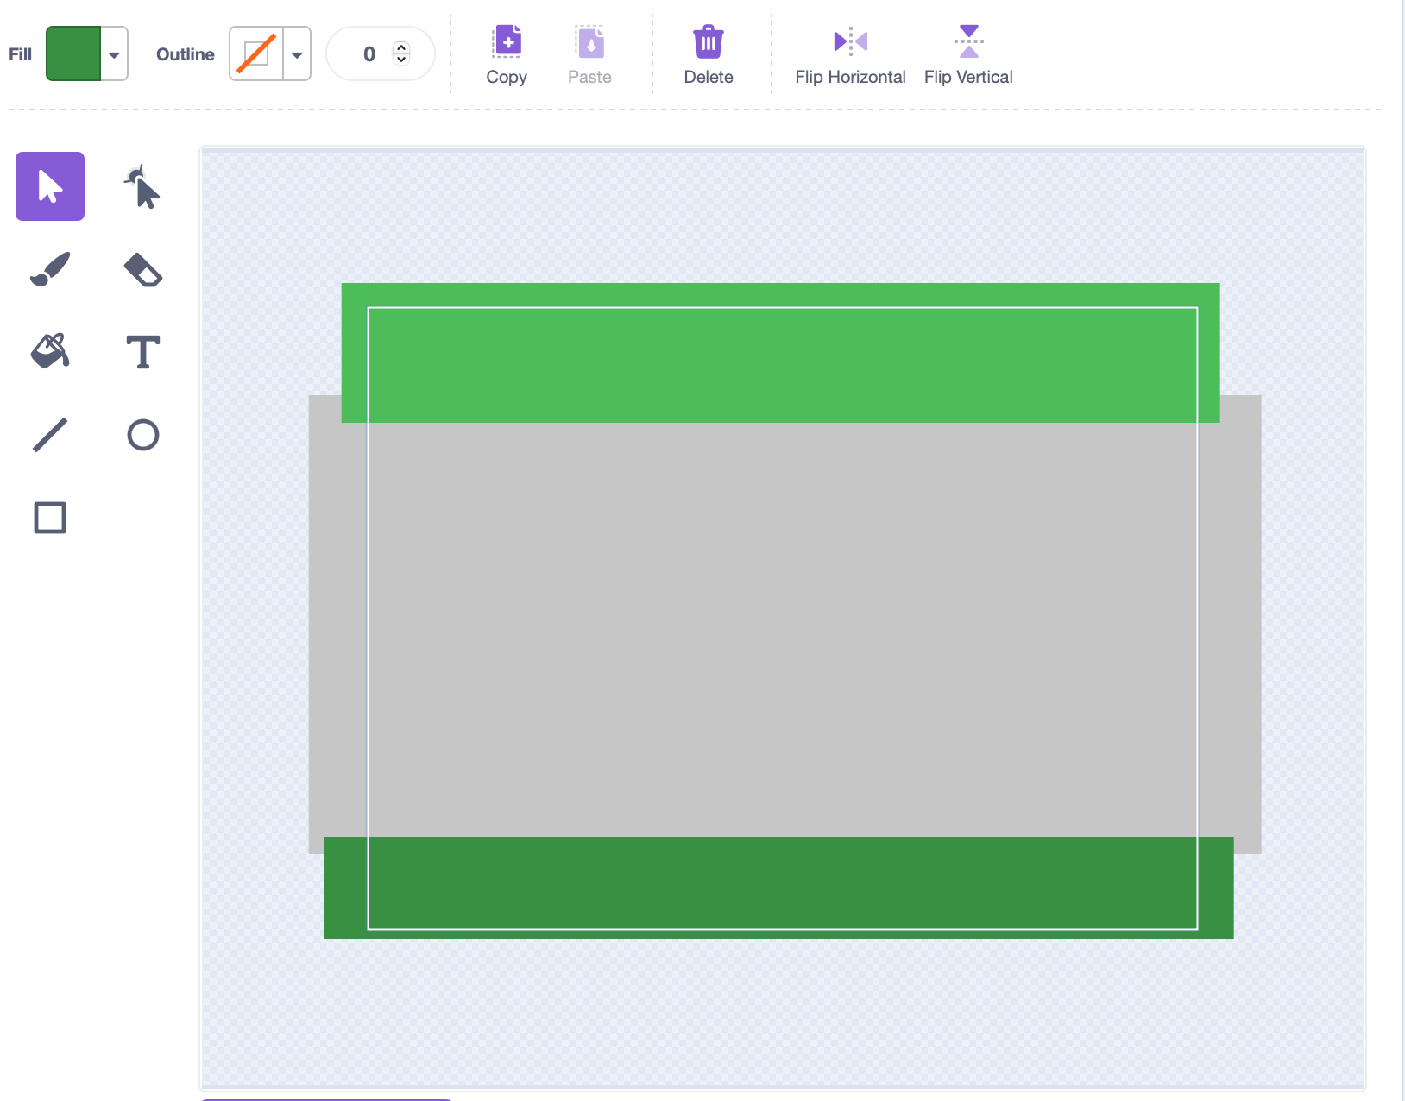Click the green Fill color swatch

point(73,54)
